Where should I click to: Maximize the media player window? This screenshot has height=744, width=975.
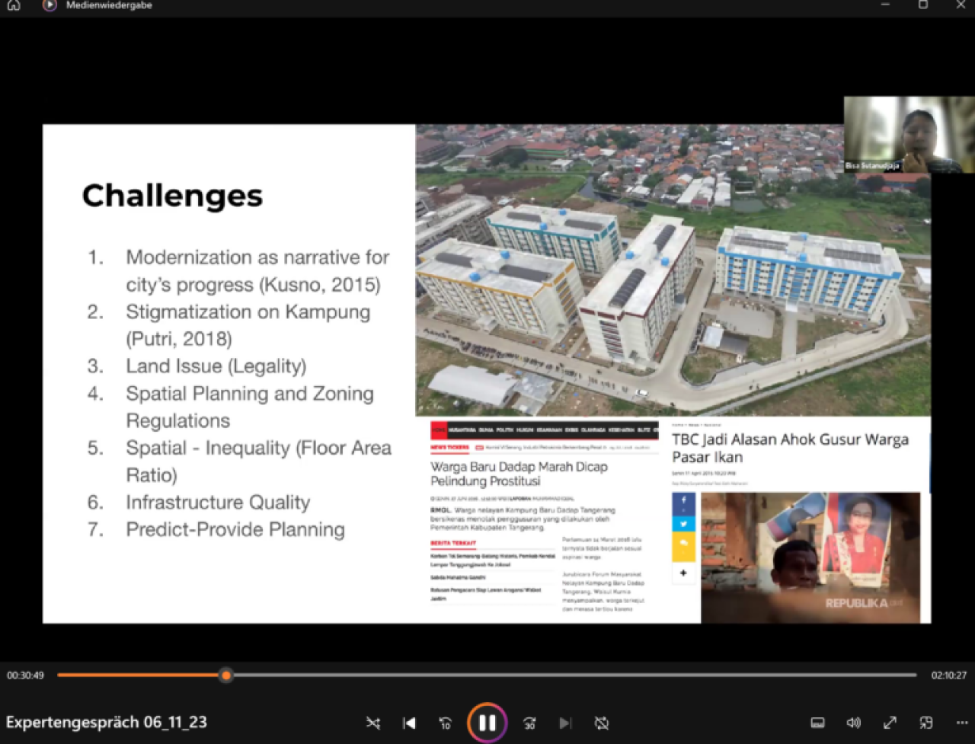(923, 5)
